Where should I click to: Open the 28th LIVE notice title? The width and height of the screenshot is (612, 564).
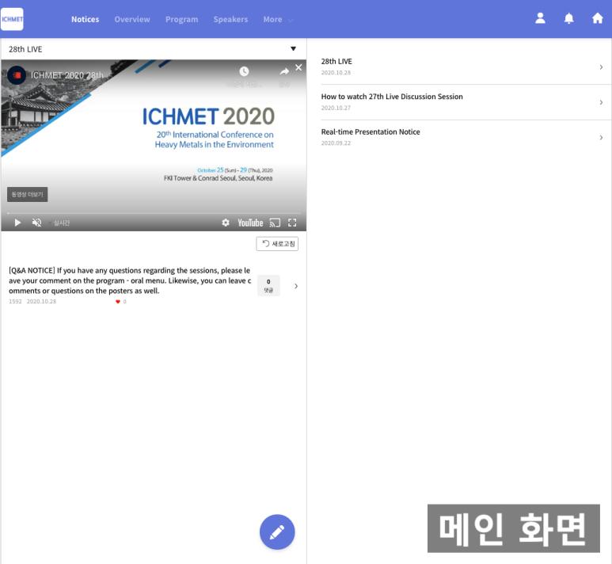[x=336, y=61]
